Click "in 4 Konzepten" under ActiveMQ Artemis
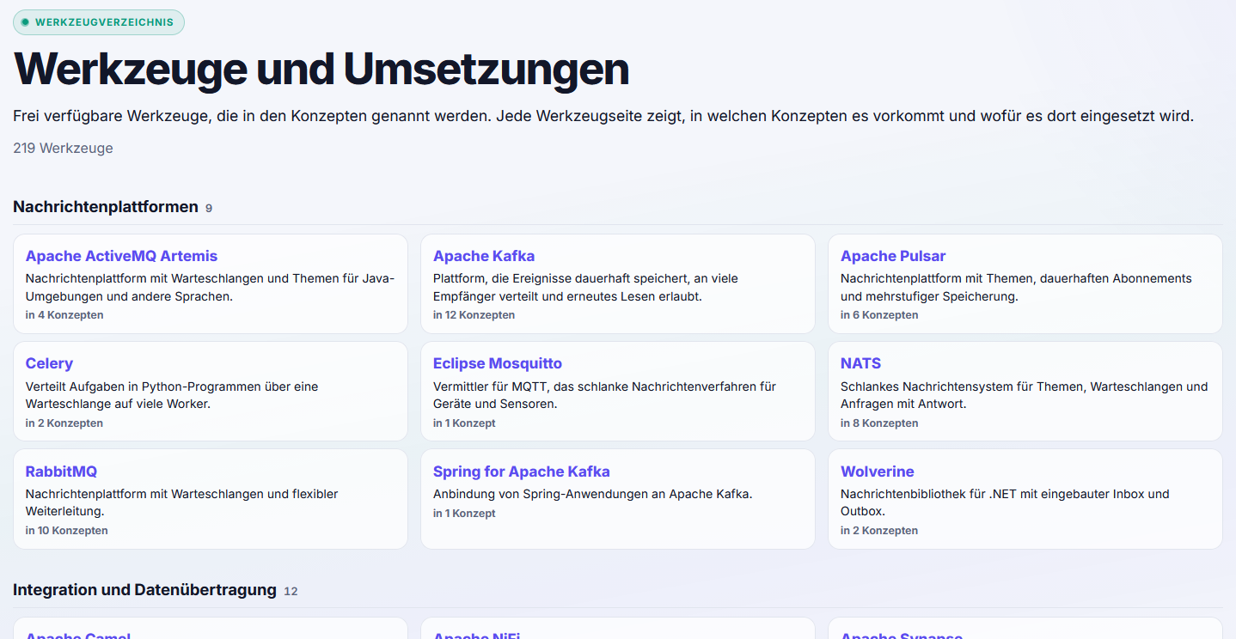The image size is (1236, 639). [x=64, y=315]
